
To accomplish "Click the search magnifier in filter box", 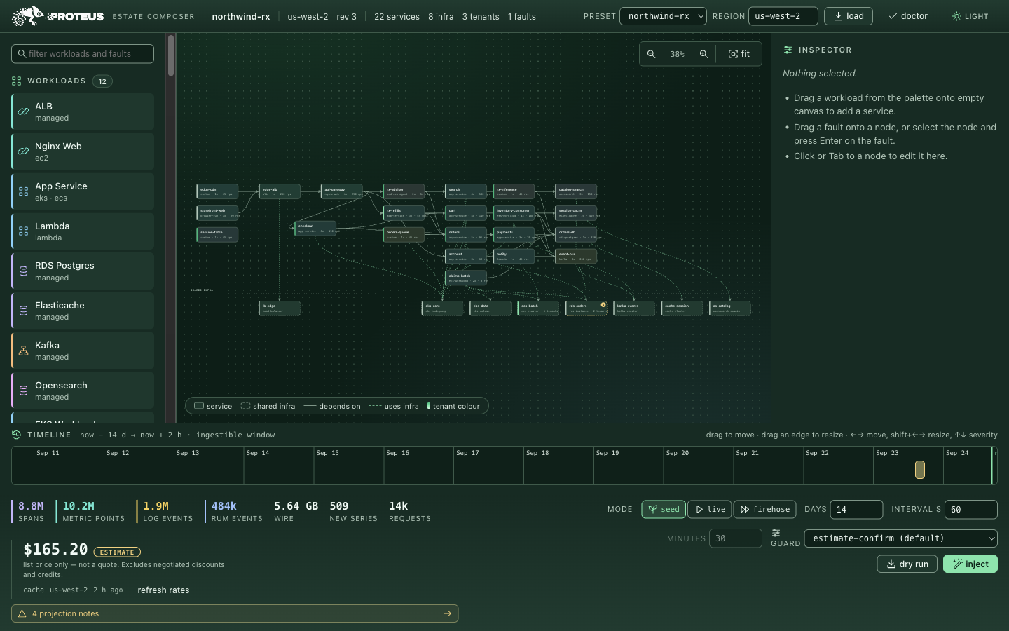I will click(x=22, y=54).
